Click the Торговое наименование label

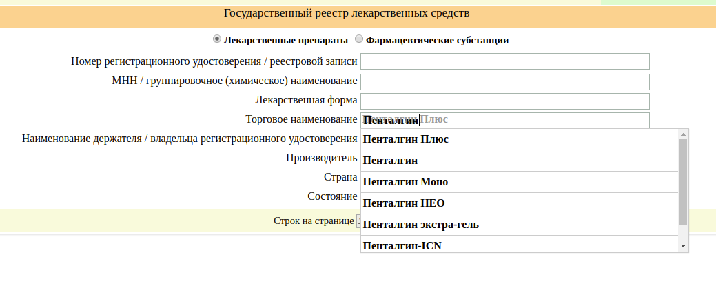click(301, 120)
